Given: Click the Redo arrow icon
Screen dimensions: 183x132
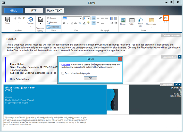Looking at the screenshot, I should point(20,22).
